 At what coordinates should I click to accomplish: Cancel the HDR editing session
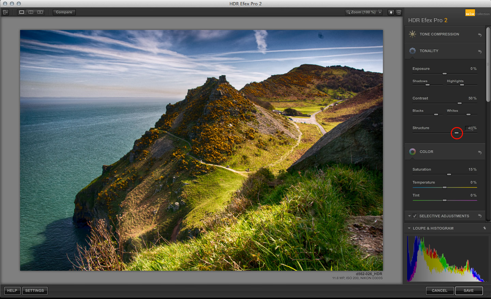[440, 290]
